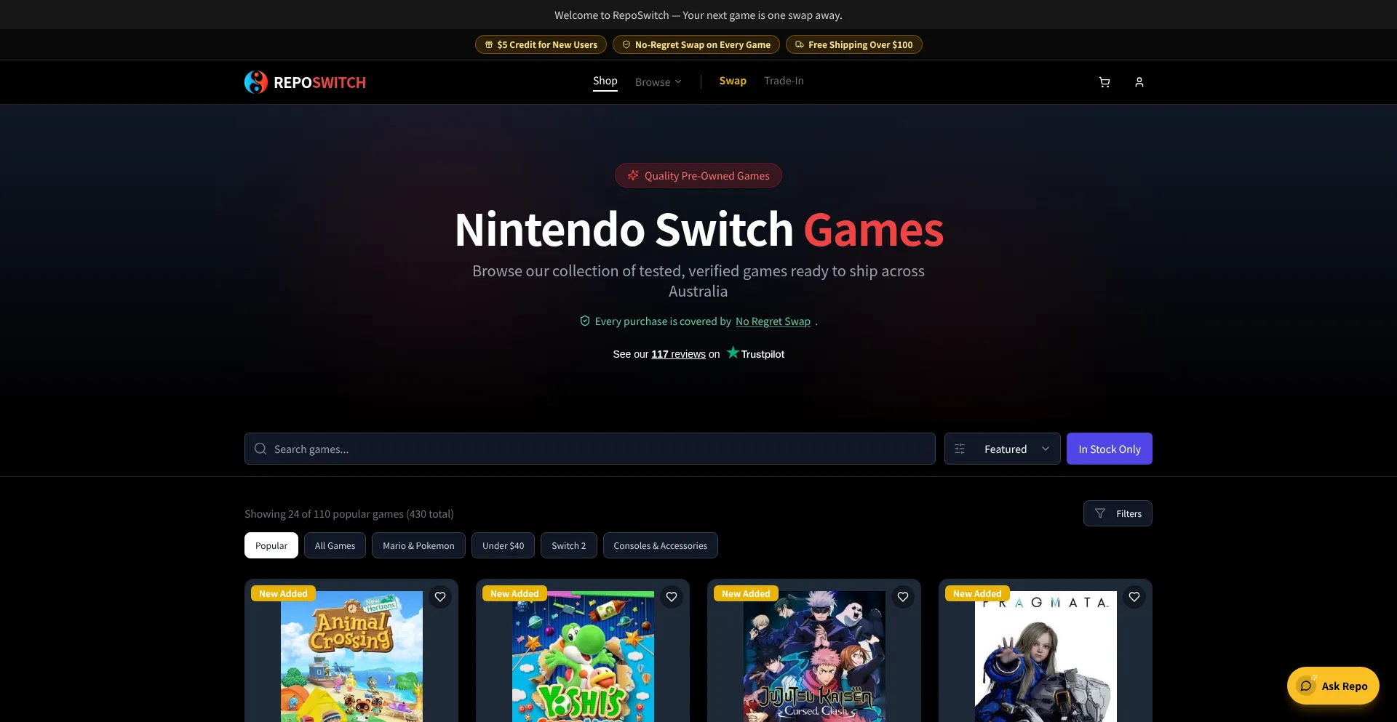Click the No-Regret Swap on Every Game badge

pyautogui.click(x=696, y=44)
